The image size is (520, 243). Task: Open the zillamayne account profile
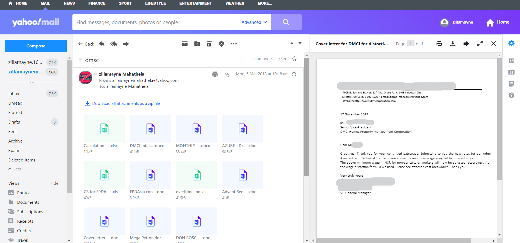pos(457,22)
